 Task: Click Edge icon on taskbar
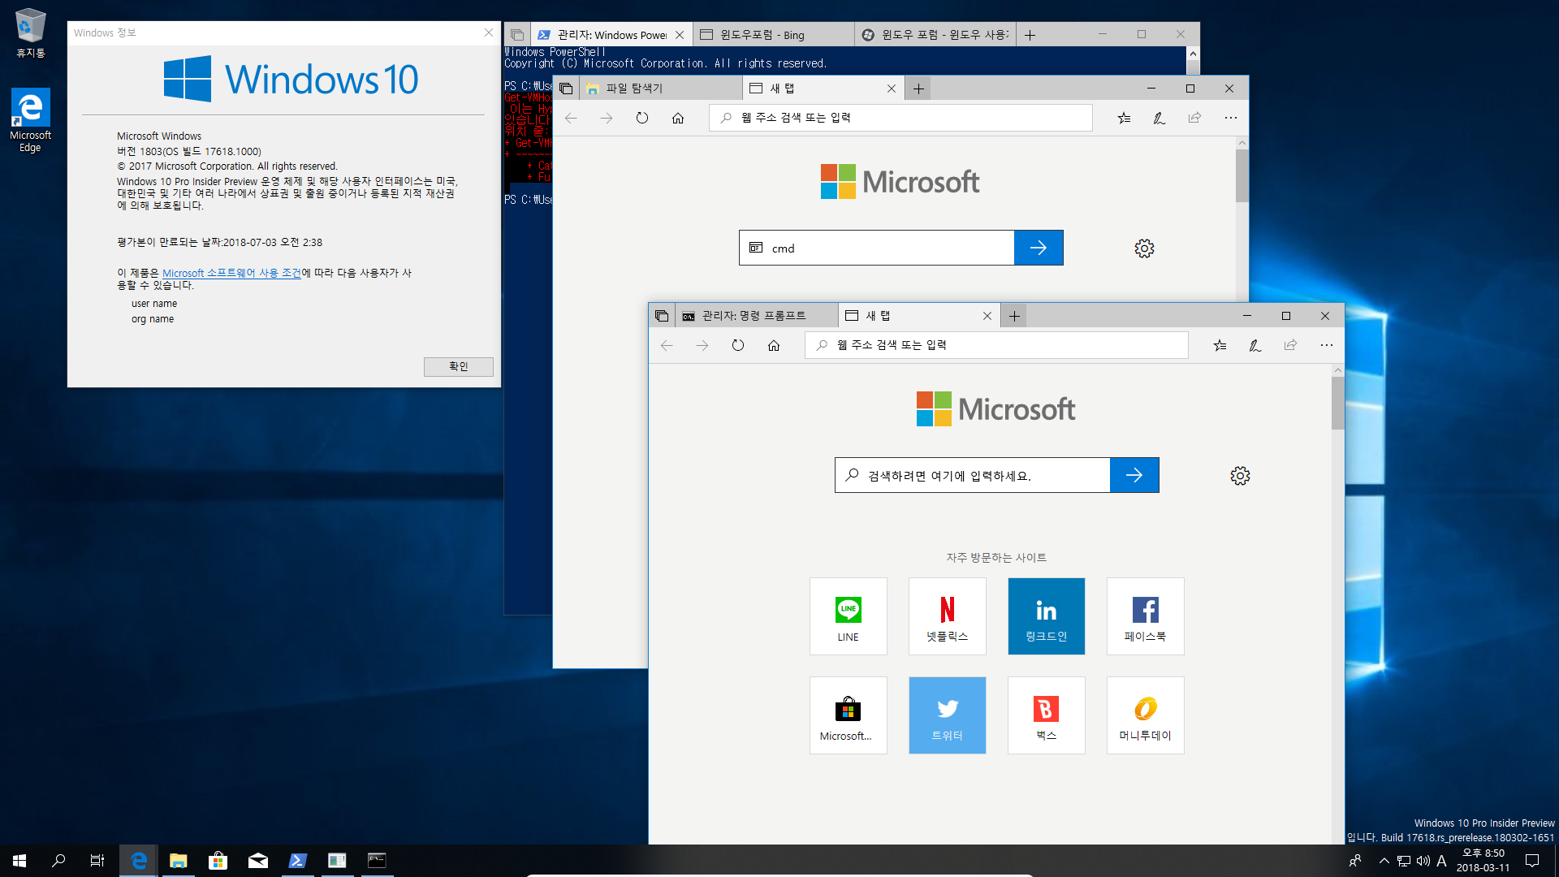coord(139,861)
